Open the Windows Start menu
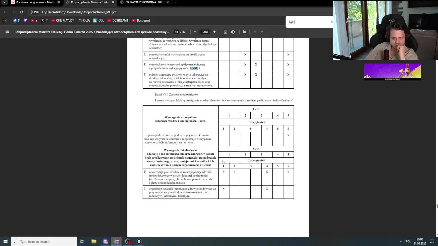438x246 pixels. (5, 241)
